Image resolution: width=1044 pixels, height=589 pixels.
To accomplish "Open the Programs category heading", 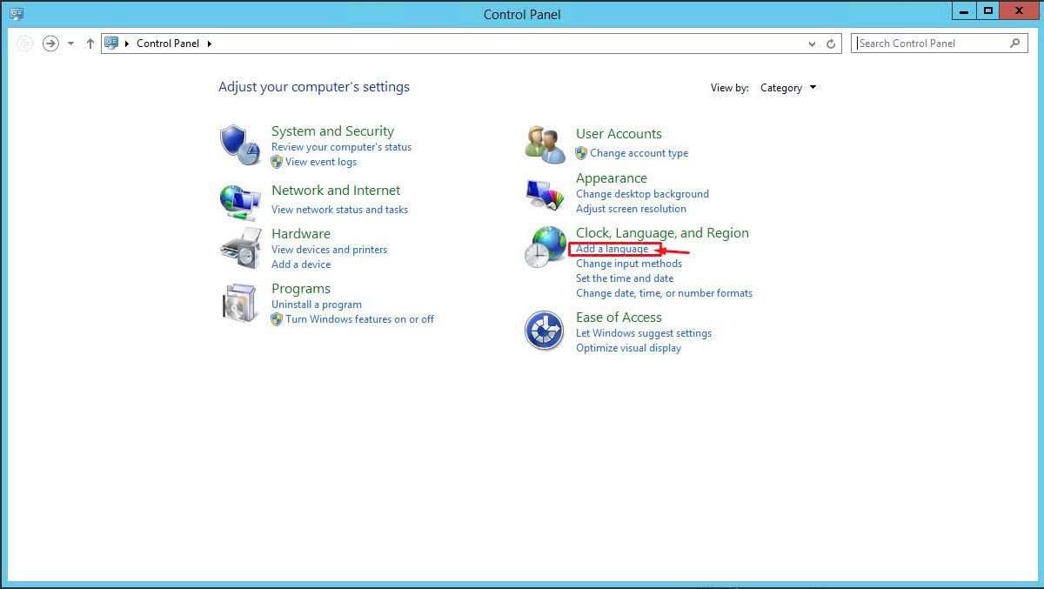I will [301, 289].
